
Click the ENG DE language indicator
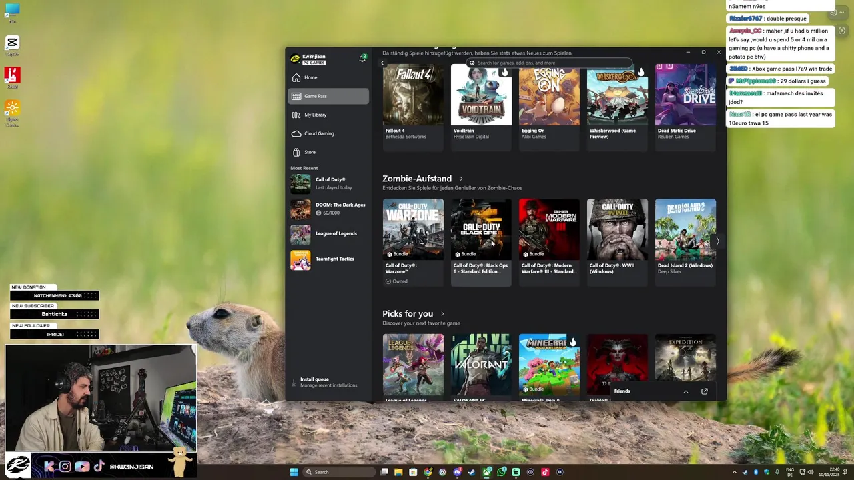point(790,472)
